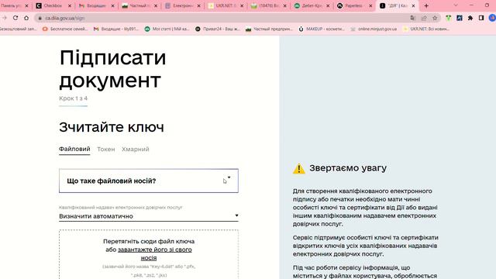Click the share page icon

pyautogui.click(x=424, y=18)
